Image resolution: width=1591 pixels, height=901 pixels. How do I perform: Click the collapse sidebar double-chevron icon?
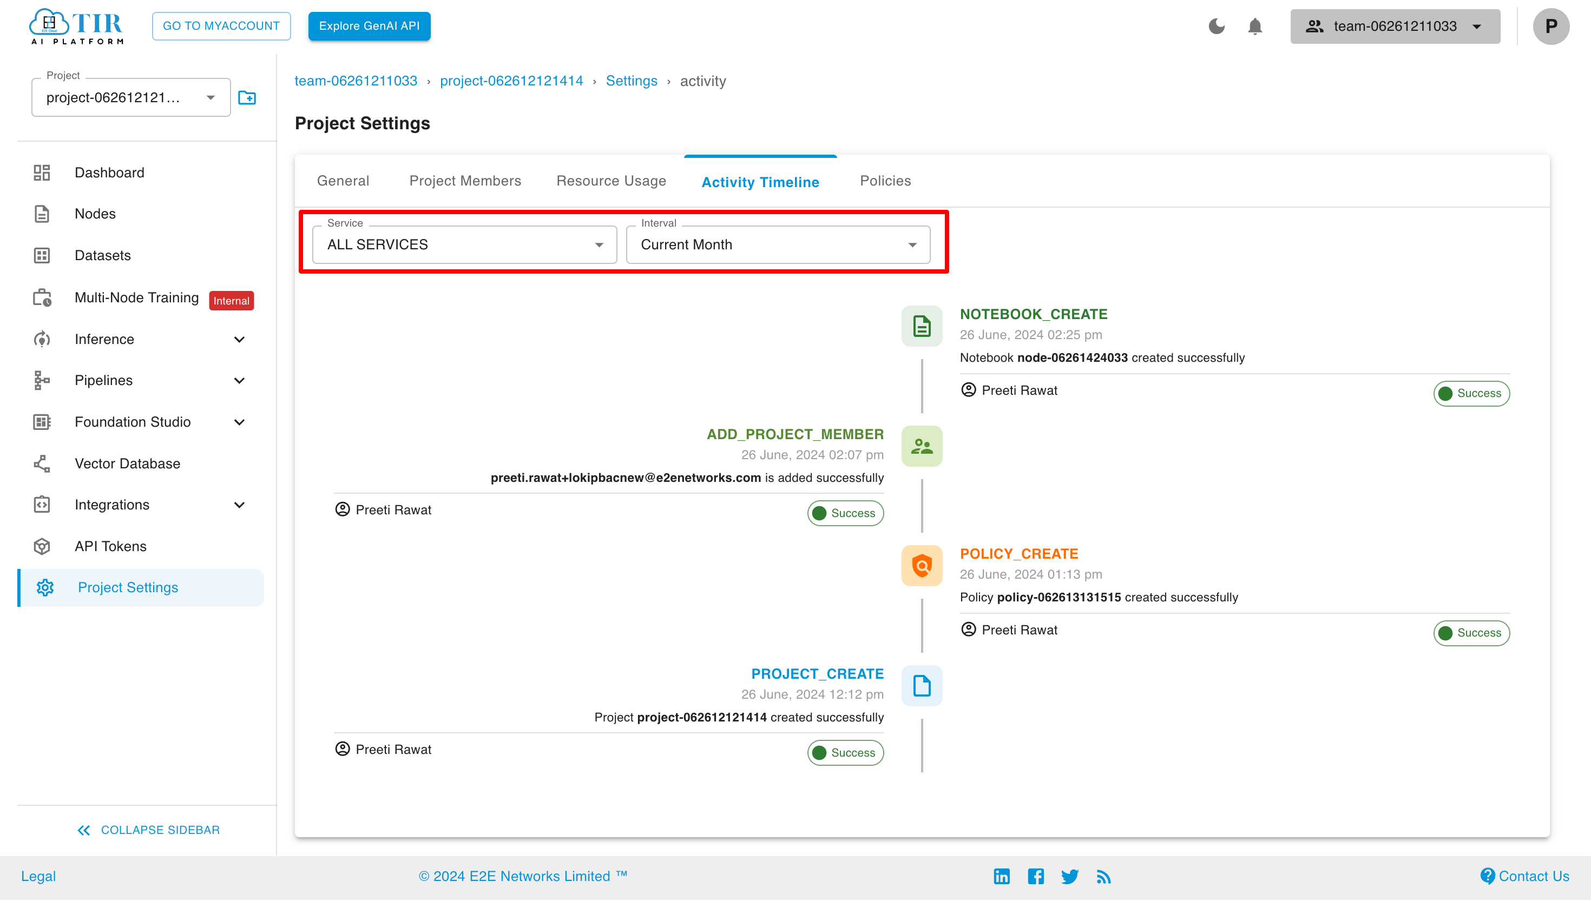click(x=83, y=831)
